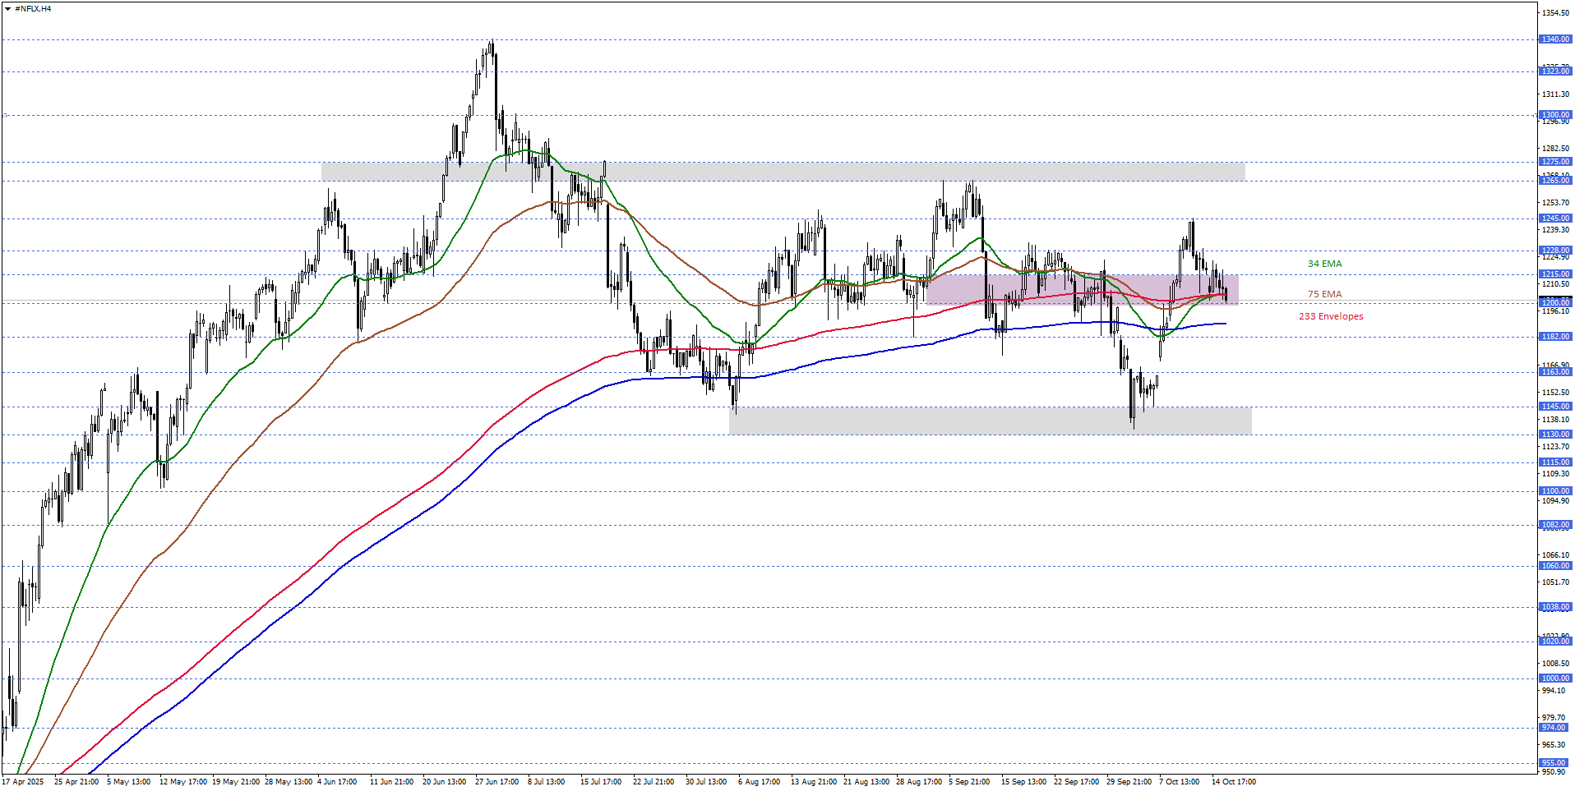The height and width of the screenshot is (791, 1575).
Task: Click the 1100.00 level price tag
Action: [1555, 491]
